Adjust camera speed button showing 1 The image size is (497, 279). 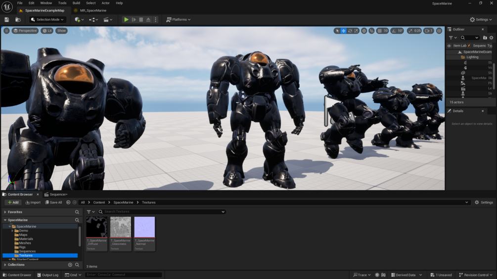[429, 31]
